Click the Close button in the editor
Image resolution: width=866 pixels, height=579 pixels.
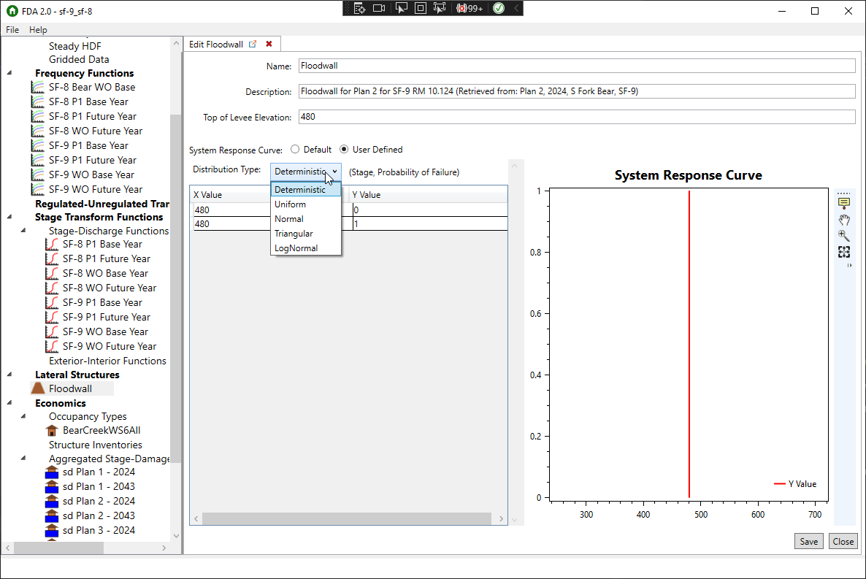[843, 541]
